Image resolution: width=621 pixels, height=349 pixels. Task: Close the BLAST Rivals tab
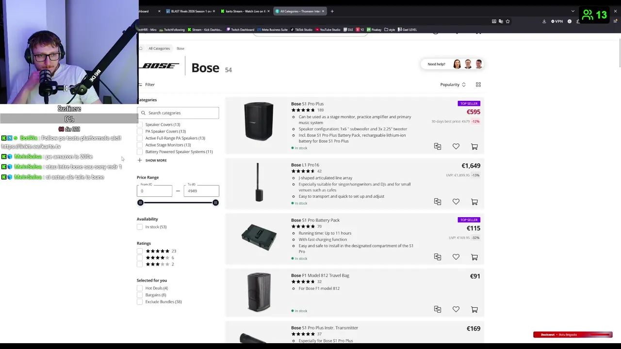click(x=214, y=11)
